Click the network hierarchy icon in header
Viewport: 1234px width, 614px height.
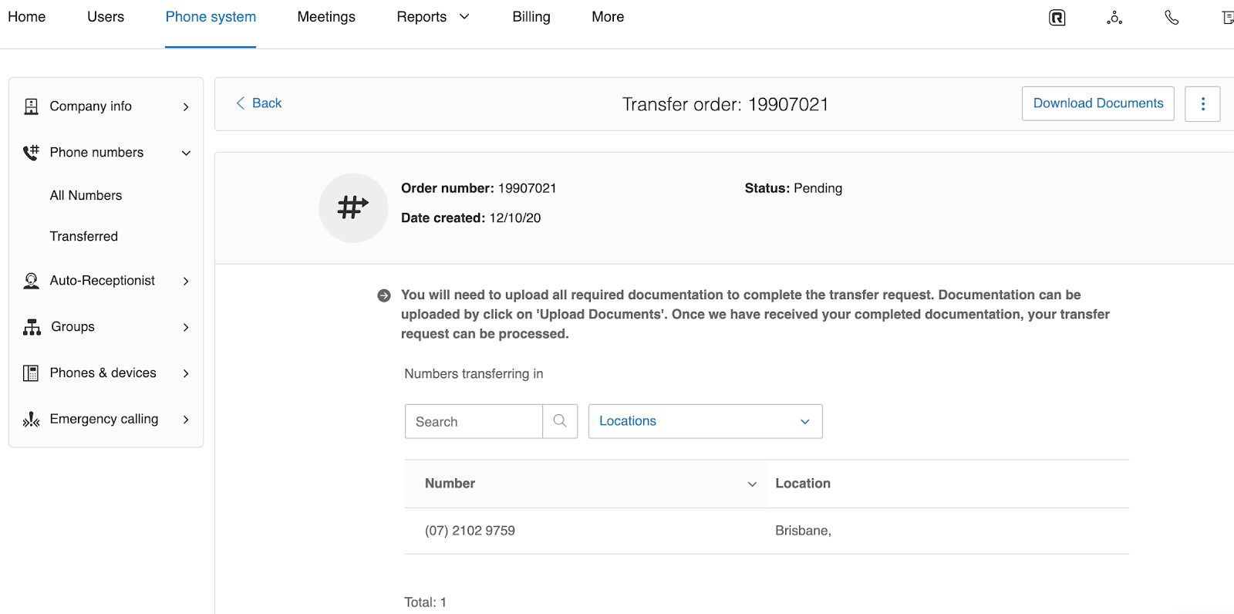tap(1114, 18)
